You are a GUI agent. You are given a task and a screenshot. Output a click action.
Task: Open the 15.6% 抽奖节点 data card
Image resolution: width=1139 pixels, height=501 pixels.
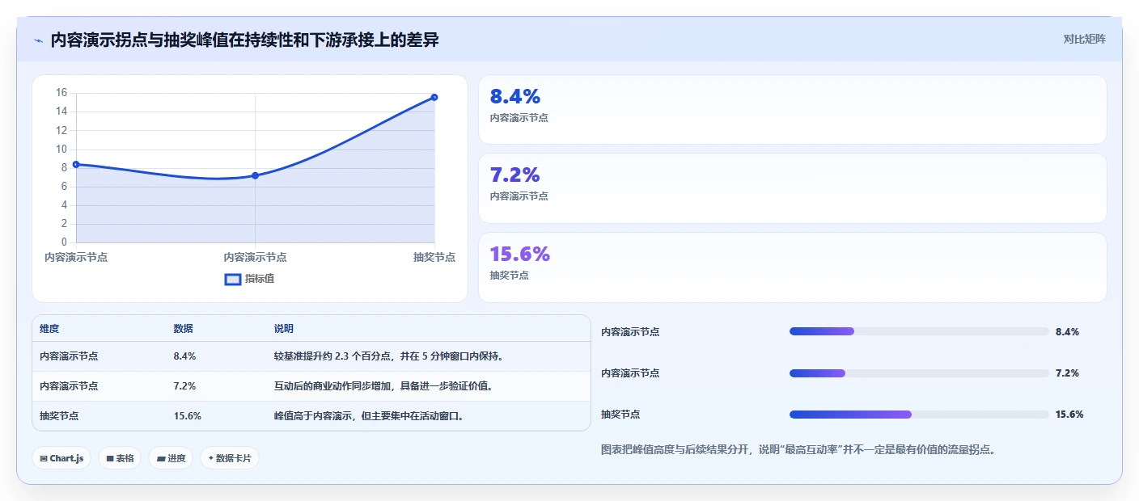(x=793, y=267)
